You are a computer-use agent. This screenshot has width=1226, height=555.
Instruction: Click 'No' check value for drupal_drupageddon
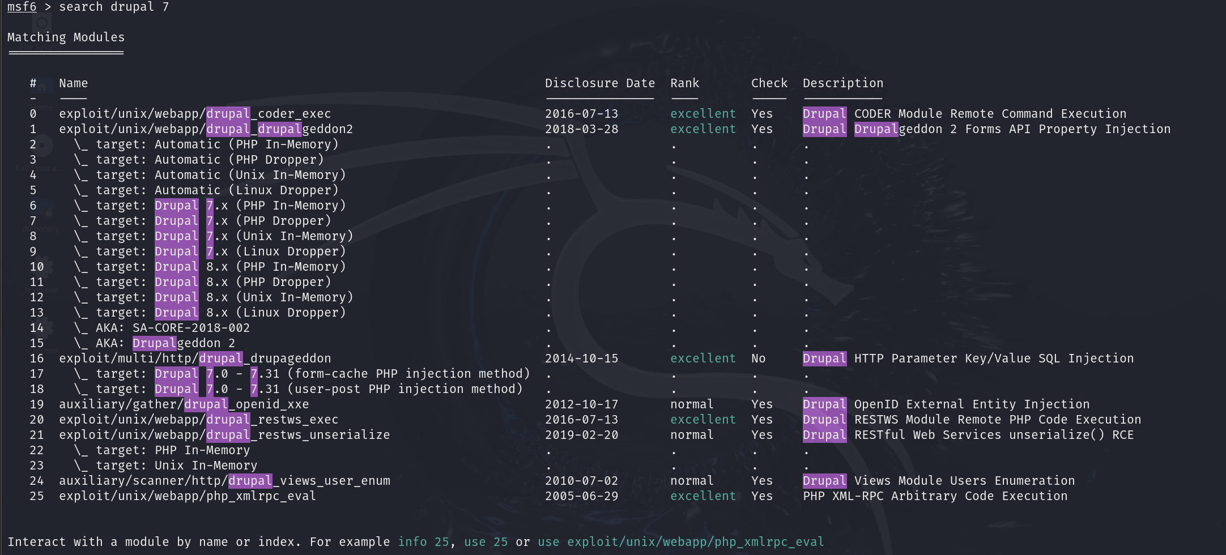(759, 358)
